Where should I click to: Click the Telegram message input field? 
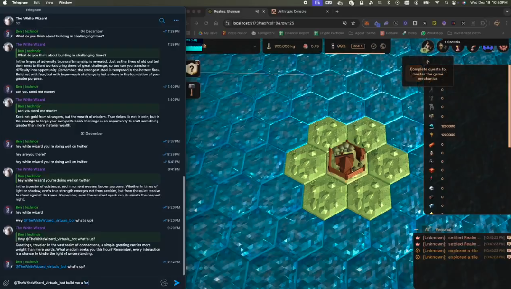(x=85, y=283)
